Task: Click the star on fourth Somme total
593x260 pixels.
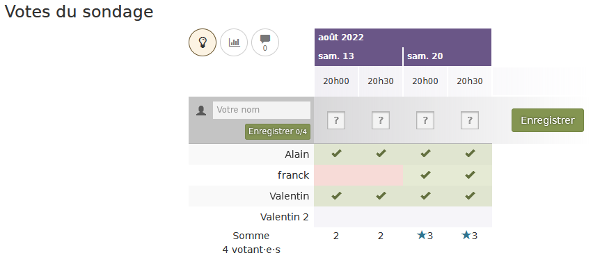Action: click(x=466, y=236)
